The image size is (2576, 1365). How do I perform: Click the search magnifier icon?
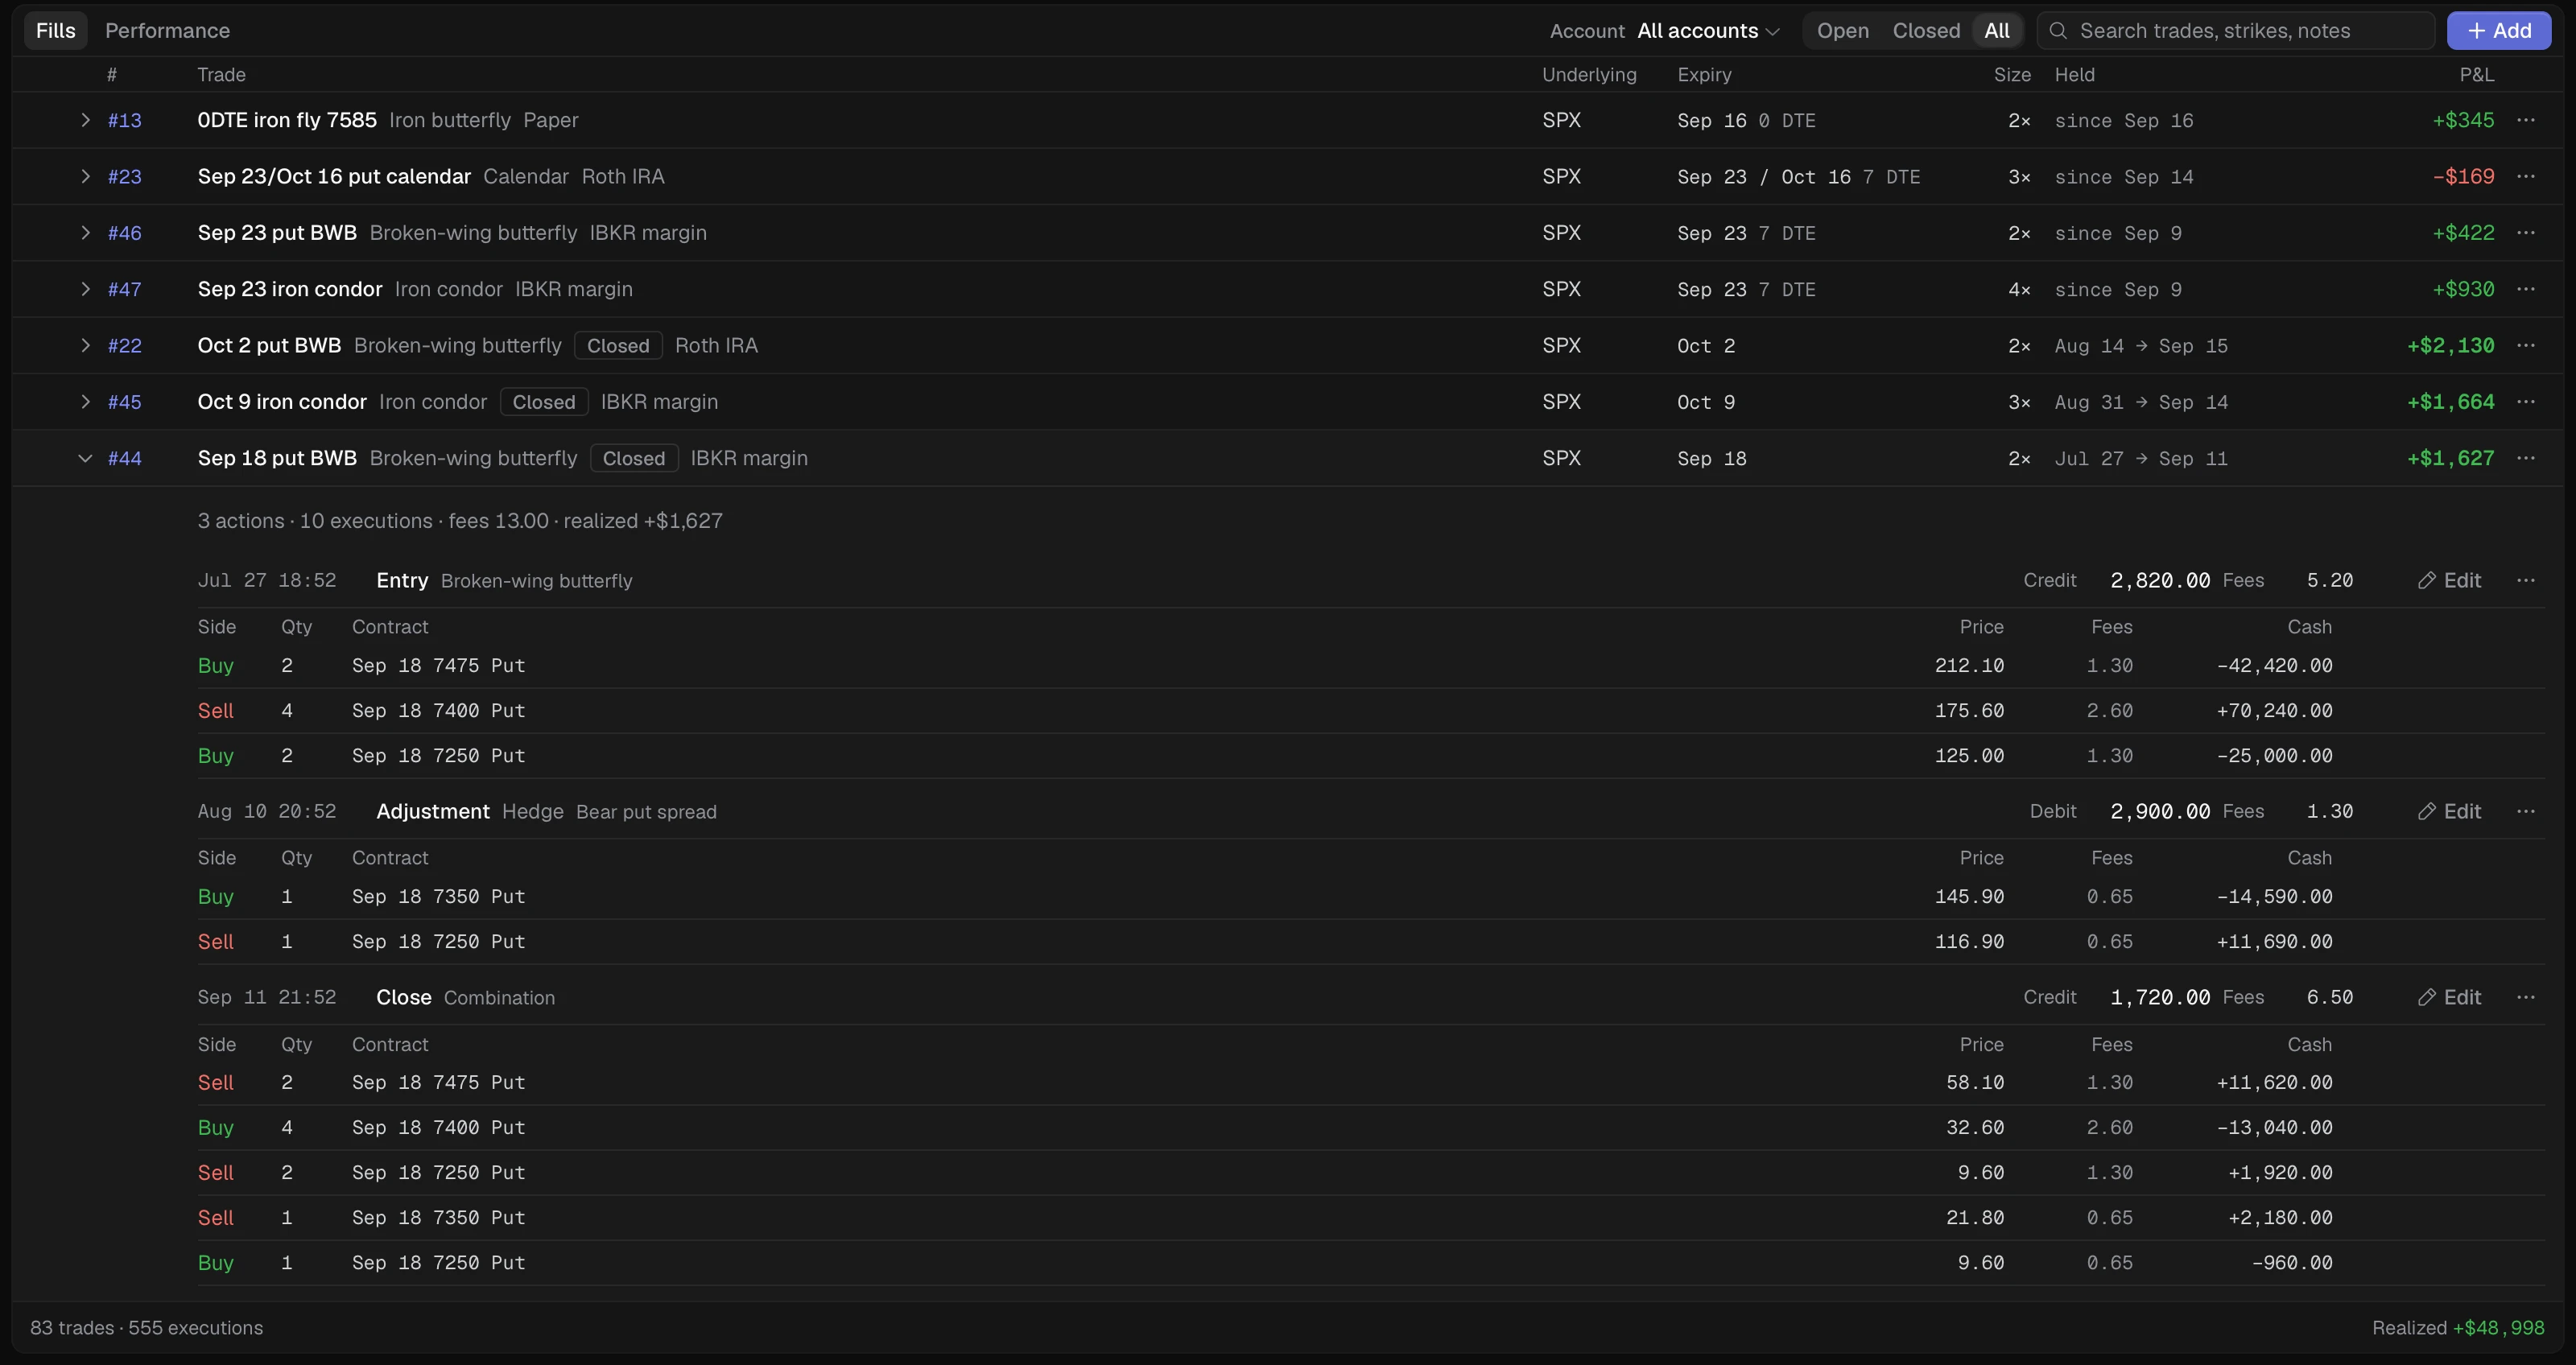pyautogui.click(x=2058, y=31)
